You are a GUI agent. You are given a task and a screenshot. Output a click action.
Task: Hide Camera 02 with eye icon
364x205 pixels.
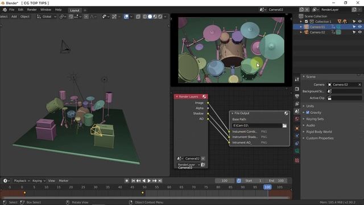pyautogui.click(x=359, y=32)
